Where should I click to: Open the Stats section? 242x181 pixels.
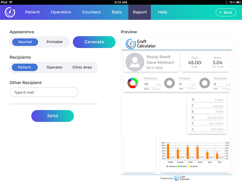[x=117, y=12]
